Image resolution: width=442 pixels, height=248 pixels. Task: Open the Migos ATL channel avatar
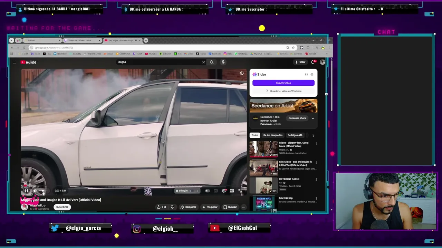click(x=24, y=207)
